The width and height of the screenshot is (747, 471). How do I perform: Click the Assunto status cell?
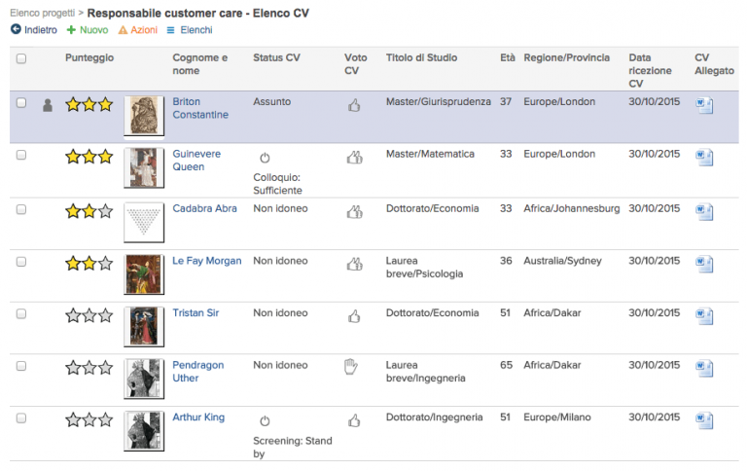(x=271, y=101)
